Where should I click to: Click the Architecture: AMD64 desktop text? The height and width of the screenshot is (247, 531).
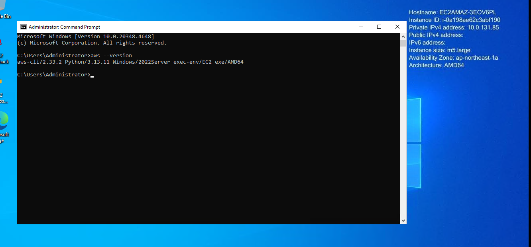pos(437,65)
